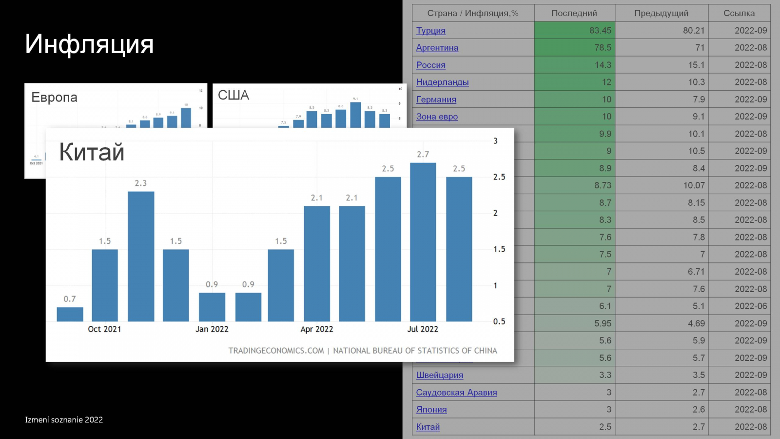
Task: Click the Предыдущий column header
Action: click(x=661, y=13)
